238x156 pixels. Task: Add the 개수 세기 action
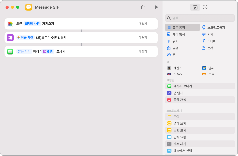(200, 144)
